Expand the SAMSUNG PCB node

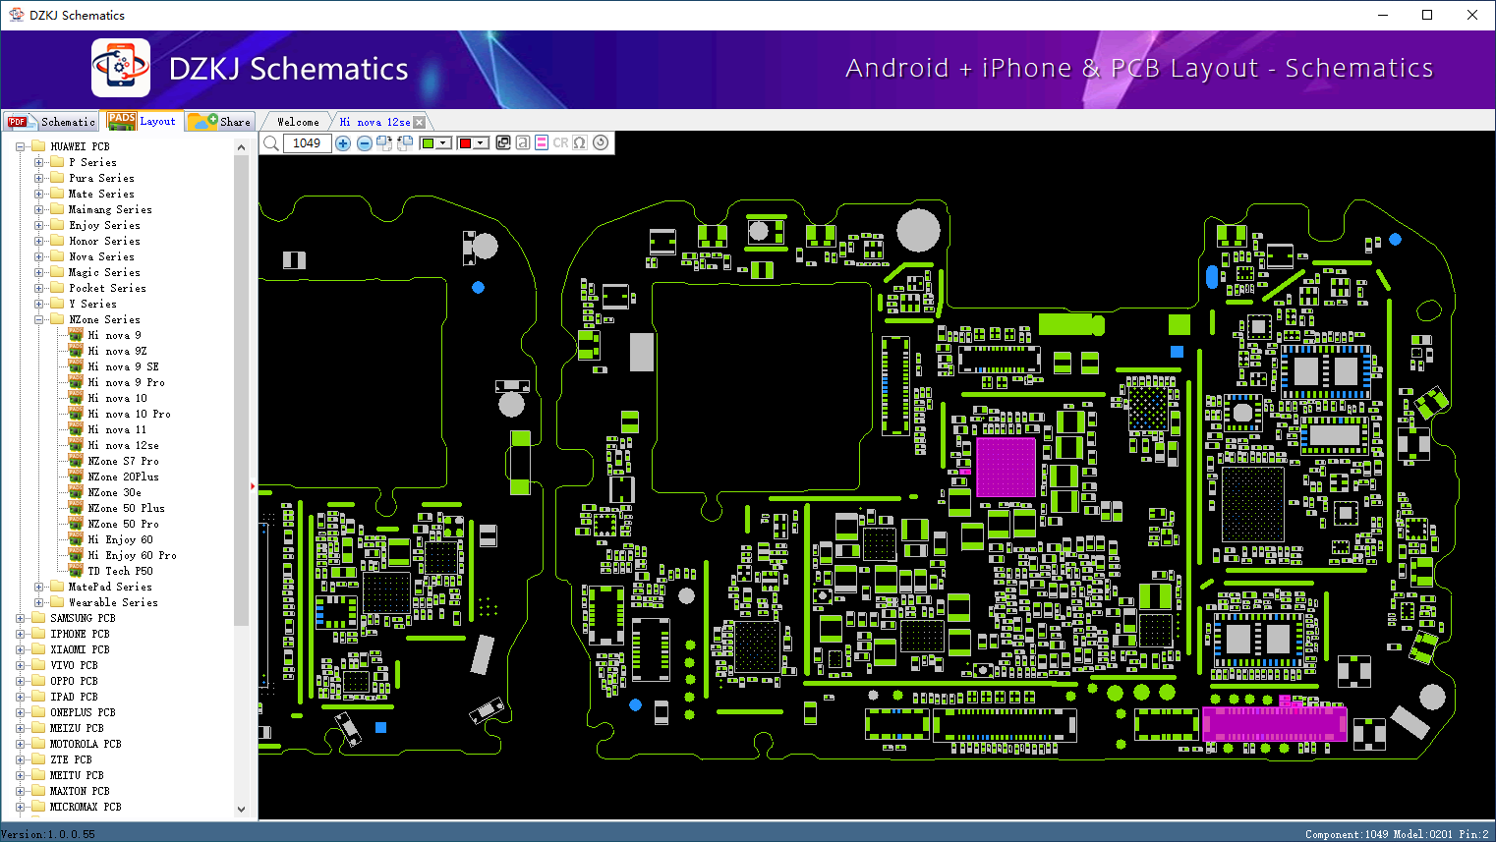20,618
